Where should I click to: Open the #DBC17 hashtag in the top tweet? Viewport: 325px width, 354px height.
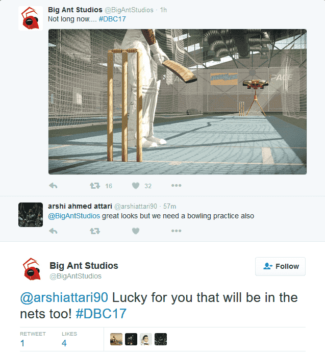[x=112, y=19]
